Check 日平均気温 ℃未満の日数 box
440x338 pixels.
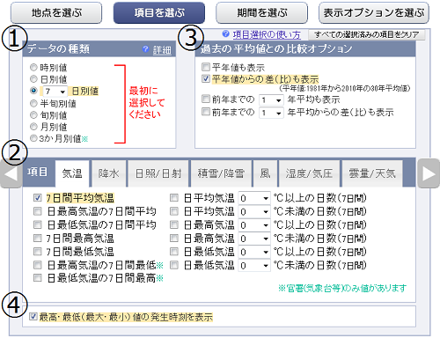(174, 211)
